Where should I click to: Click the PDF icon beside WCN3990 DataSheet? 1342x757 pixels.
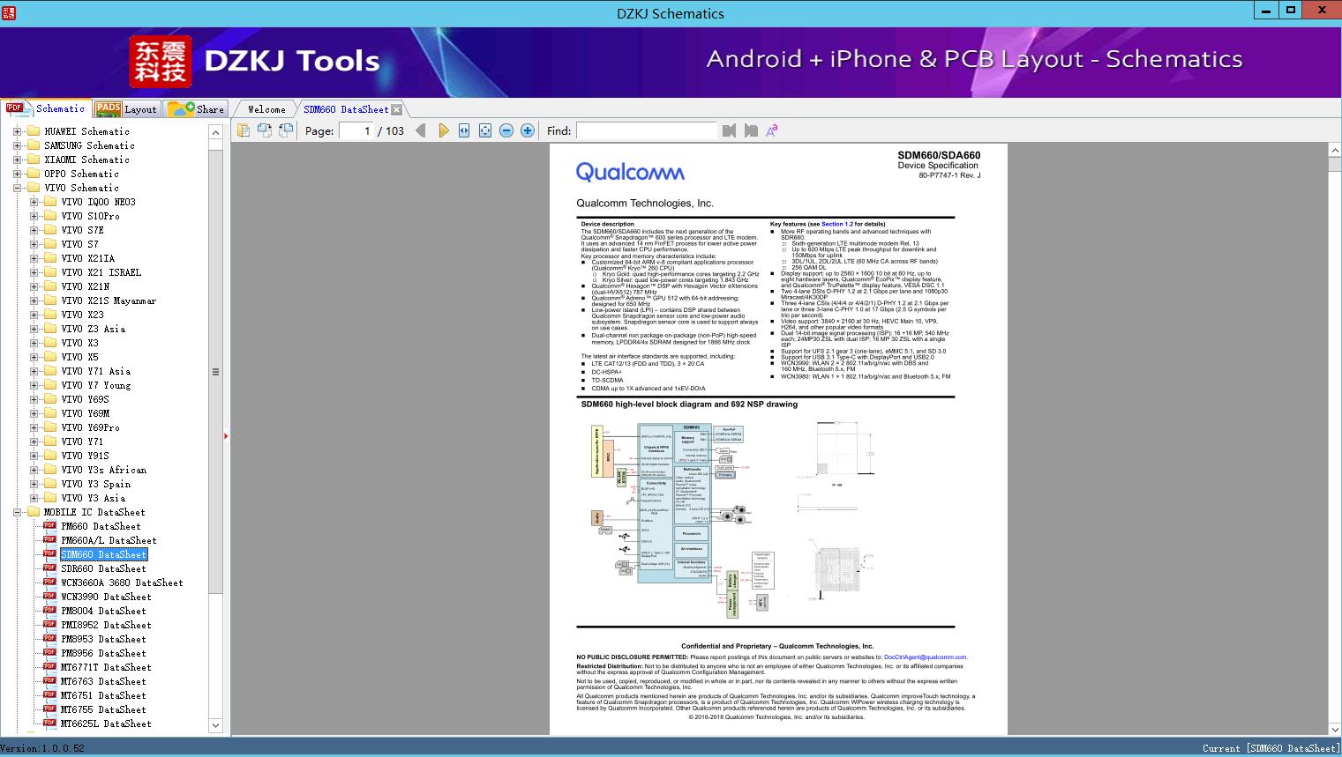(49, 597)
